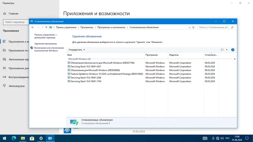The width and height of the screenshot is (253, 142).
Task: Click Installed Updates window title icon
Action: [32, 21]
